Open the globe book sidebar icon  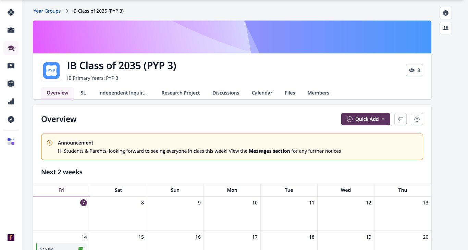[x=11, y=66]
